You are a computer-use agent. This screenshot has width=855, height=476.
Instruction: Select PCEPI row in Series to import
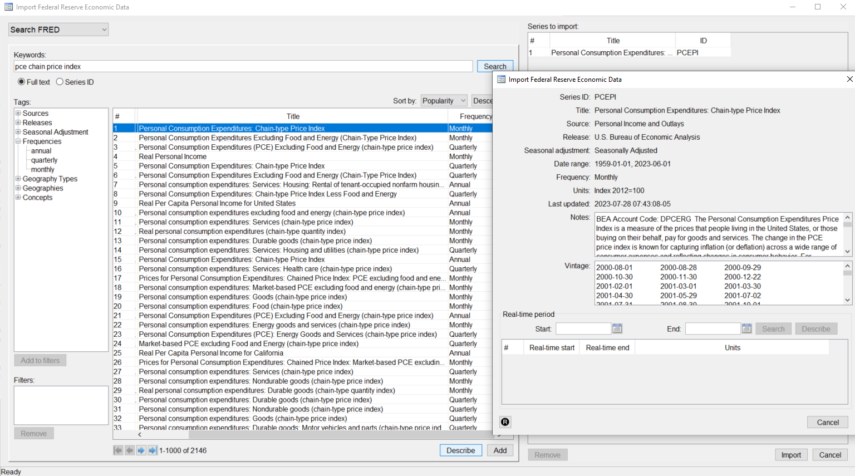[x=629, y=52]
